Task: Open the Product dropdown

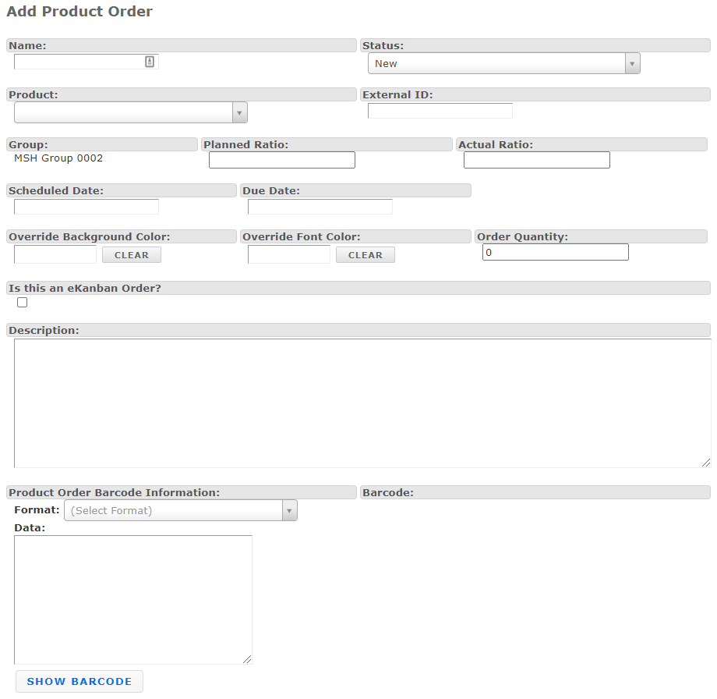Action: click(x=131, y=112)
